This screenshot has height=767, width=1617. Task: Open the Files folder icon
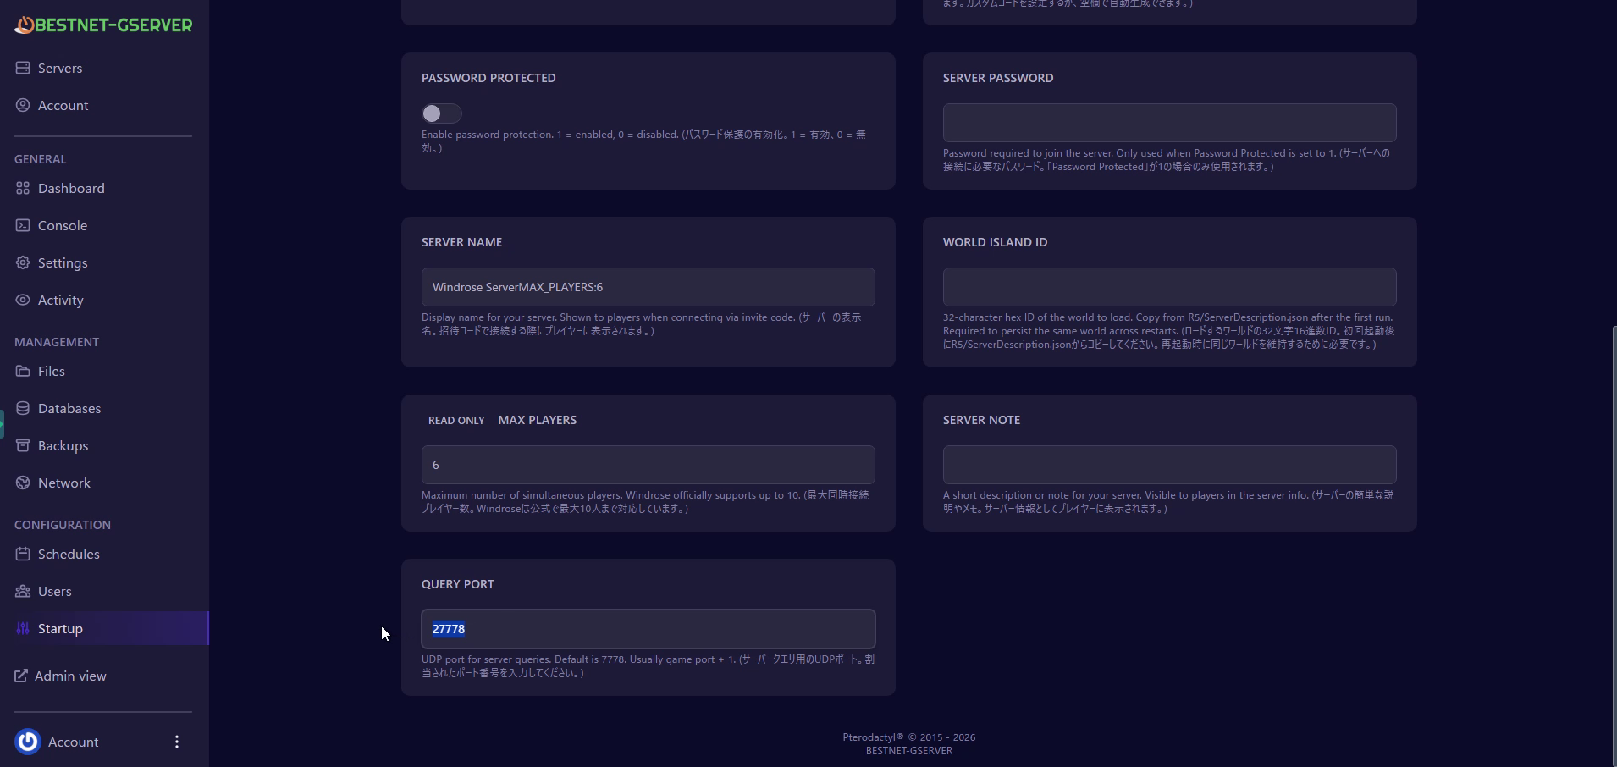pyautogui.click(x=23, y=371)
